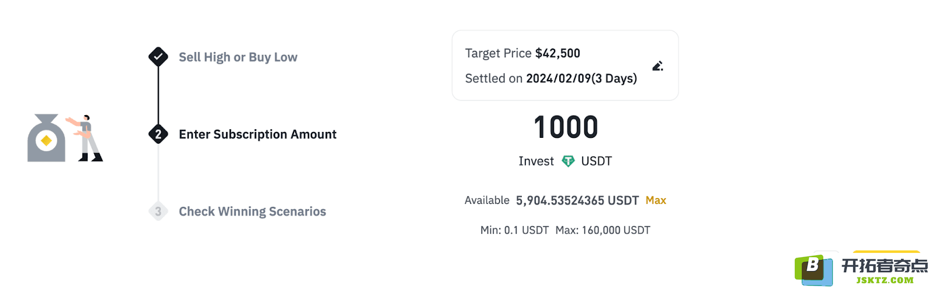Click the Min: 0.1 USDT limit text
Screen dimensions: 935x288
[x=514, y=230]
